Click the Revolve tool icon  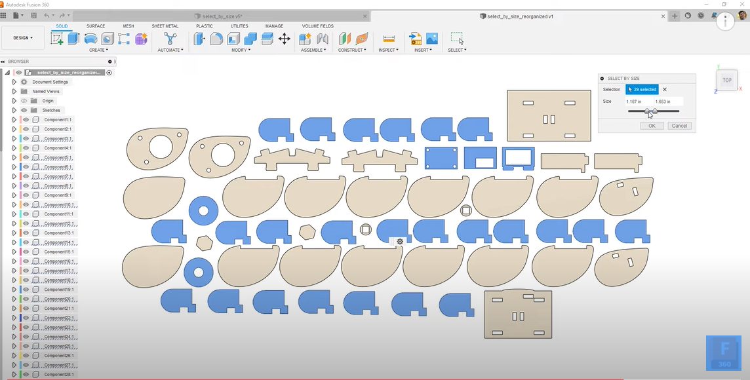coord(90,39)
